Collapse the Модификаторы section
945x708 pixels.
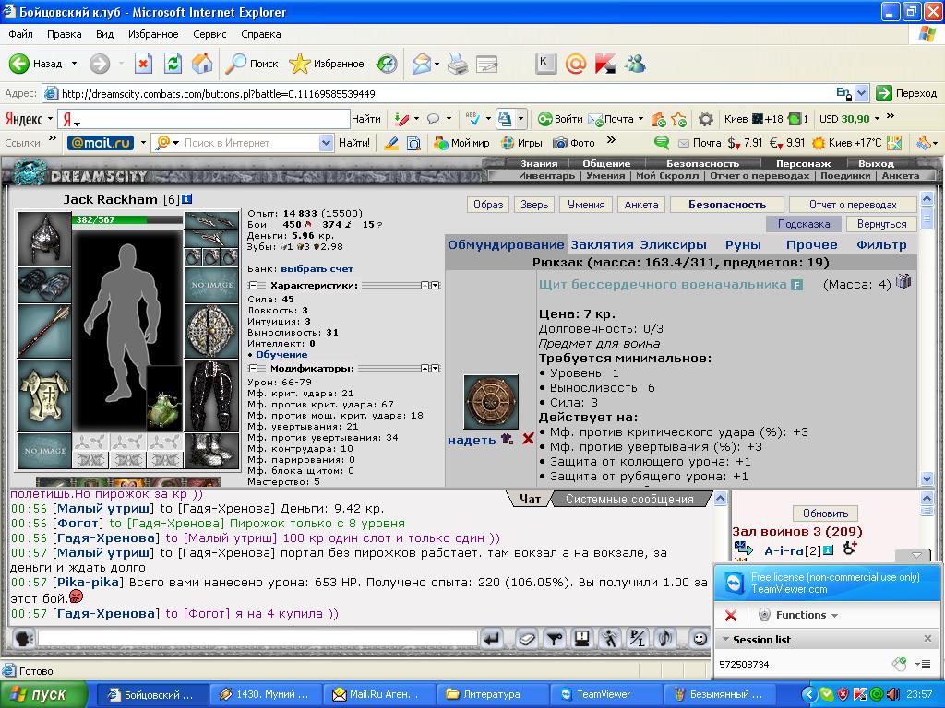point(253,368)
